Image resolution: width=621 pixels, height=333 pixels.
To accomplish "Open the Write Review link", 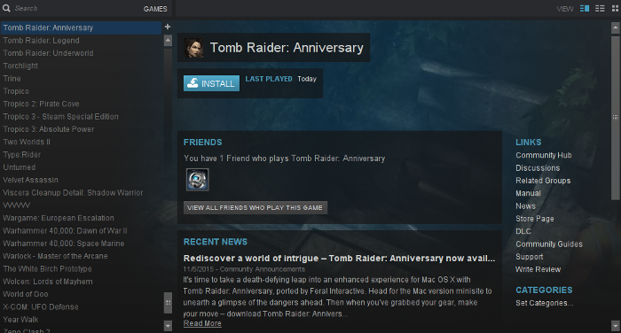I will tap(538, 269).
